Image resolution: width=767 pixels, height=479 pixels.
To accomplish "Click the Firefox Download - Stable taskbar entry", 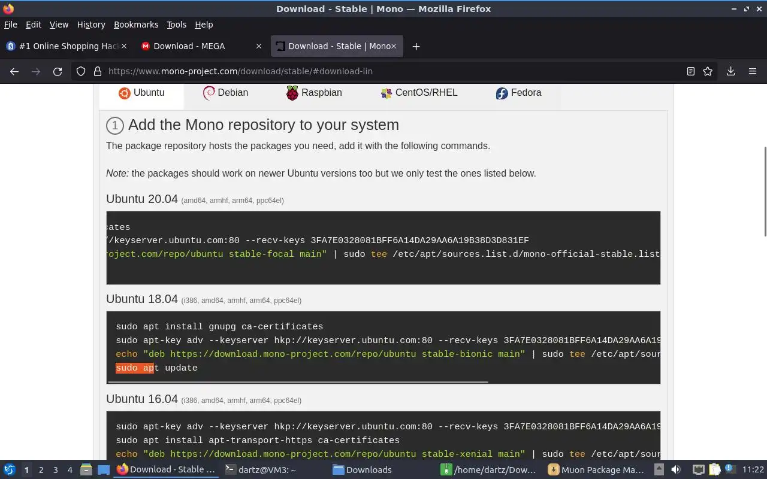I will [x=166, y=470].
